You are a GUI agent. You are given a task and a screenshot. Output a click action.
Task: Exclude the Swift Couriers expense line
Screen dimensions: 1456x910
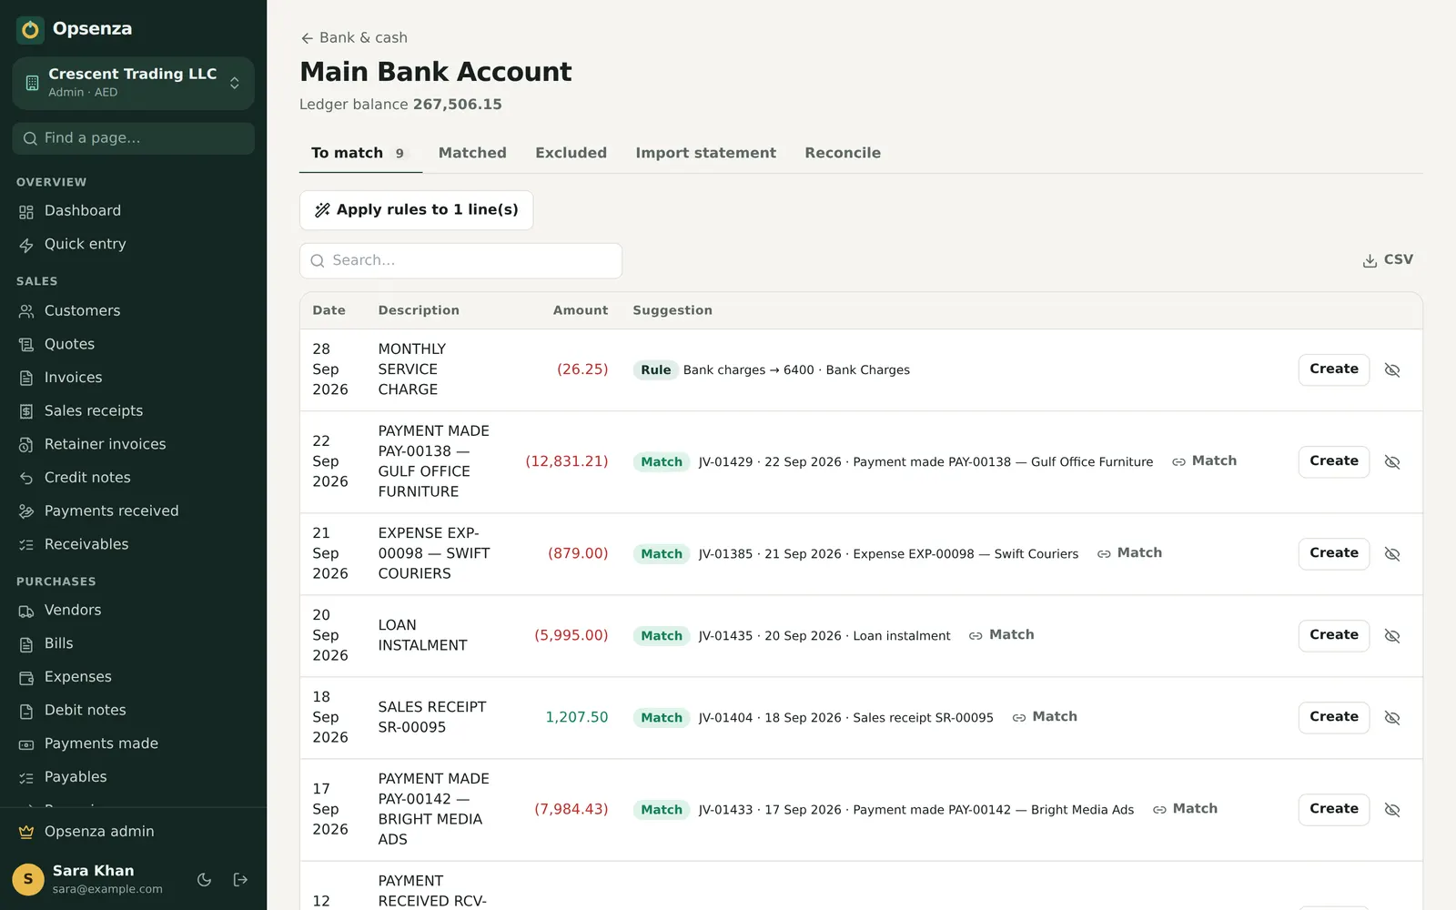(x=1392, y=554)
